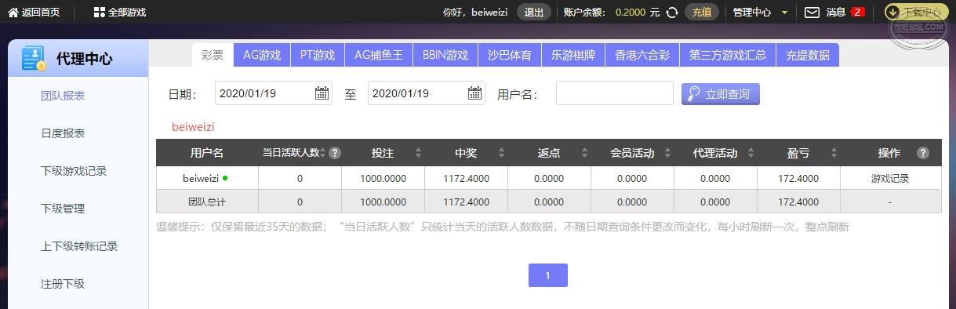Click the 用户名 text input field
The image size is (956, 309).
click(x=615, y=93)
